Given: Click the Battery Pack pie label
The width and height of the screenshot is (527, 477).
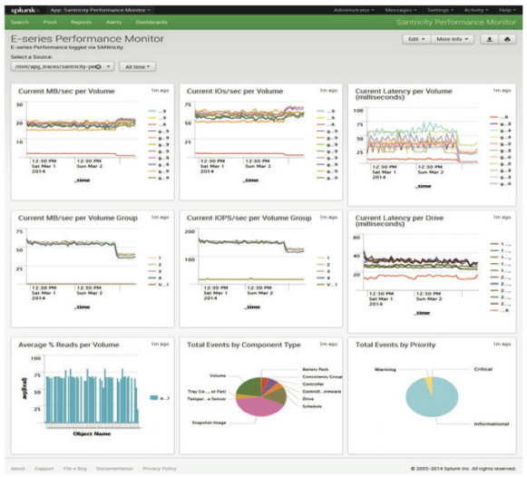Looking at the screenshot, I should tap(316, 369).
